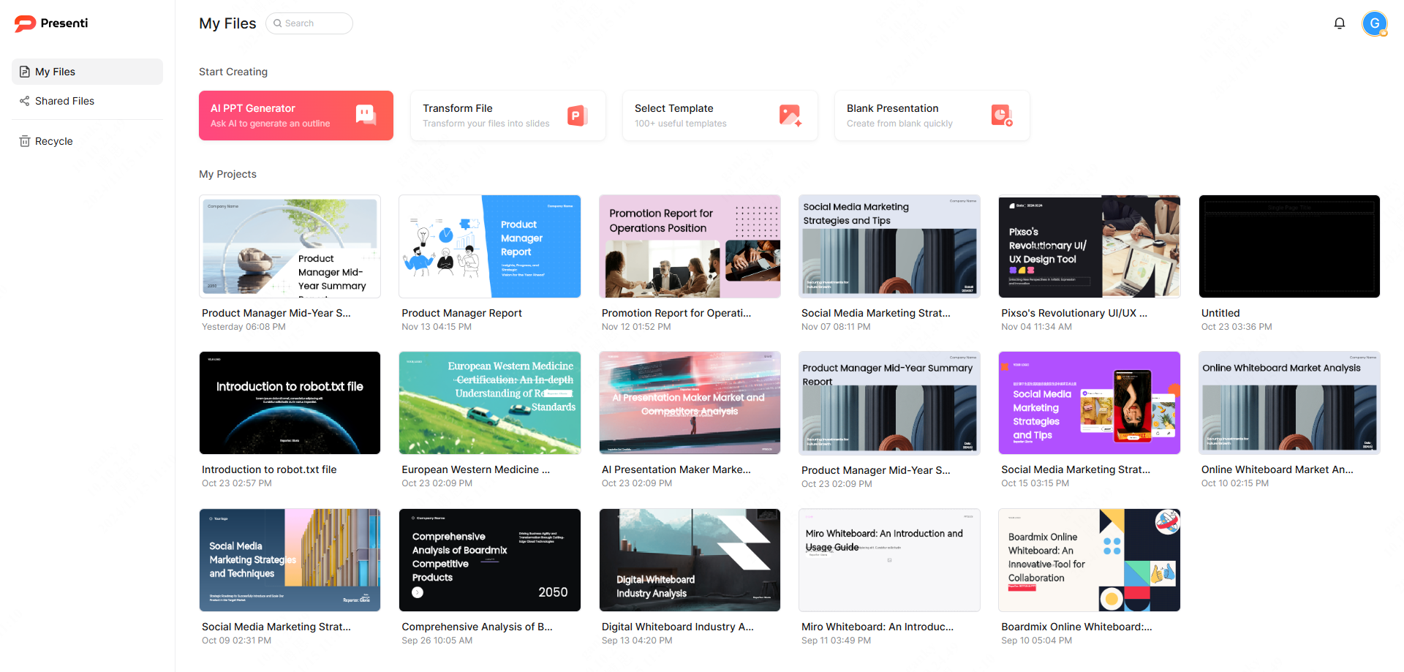Open the purple Social Media Marketing thumbnail
Screen dimensions: 1404x672
click(x=1090, y=403)
